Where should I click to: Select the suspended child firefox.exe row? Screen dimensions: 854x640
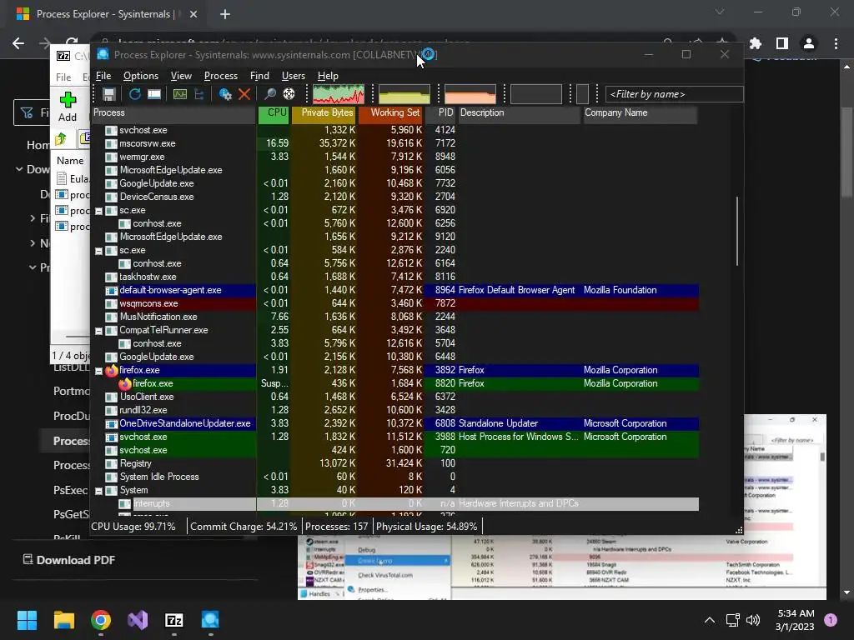tap(394, 383)
